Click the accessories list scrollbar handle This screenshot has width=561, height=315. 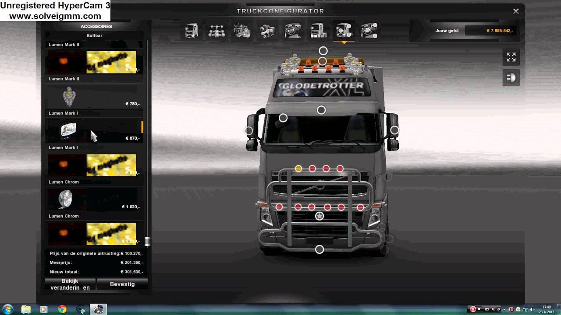click(x=148, y=241)
